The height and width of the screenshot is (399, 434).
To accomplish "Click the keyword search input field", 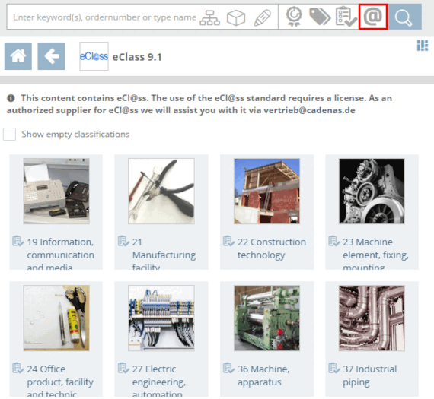I will click(x=105, y=17).
